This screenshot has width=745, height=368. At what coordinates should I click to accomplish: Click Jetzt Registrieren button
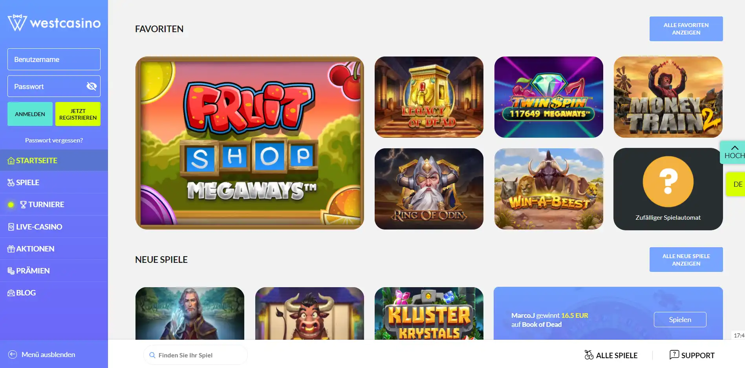78,114
